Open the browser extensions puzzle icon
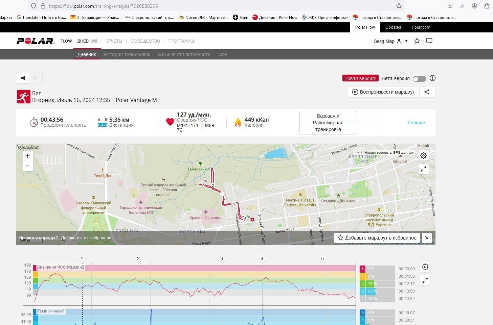Screen dimensions: 493x325 (x=487, y=6)
